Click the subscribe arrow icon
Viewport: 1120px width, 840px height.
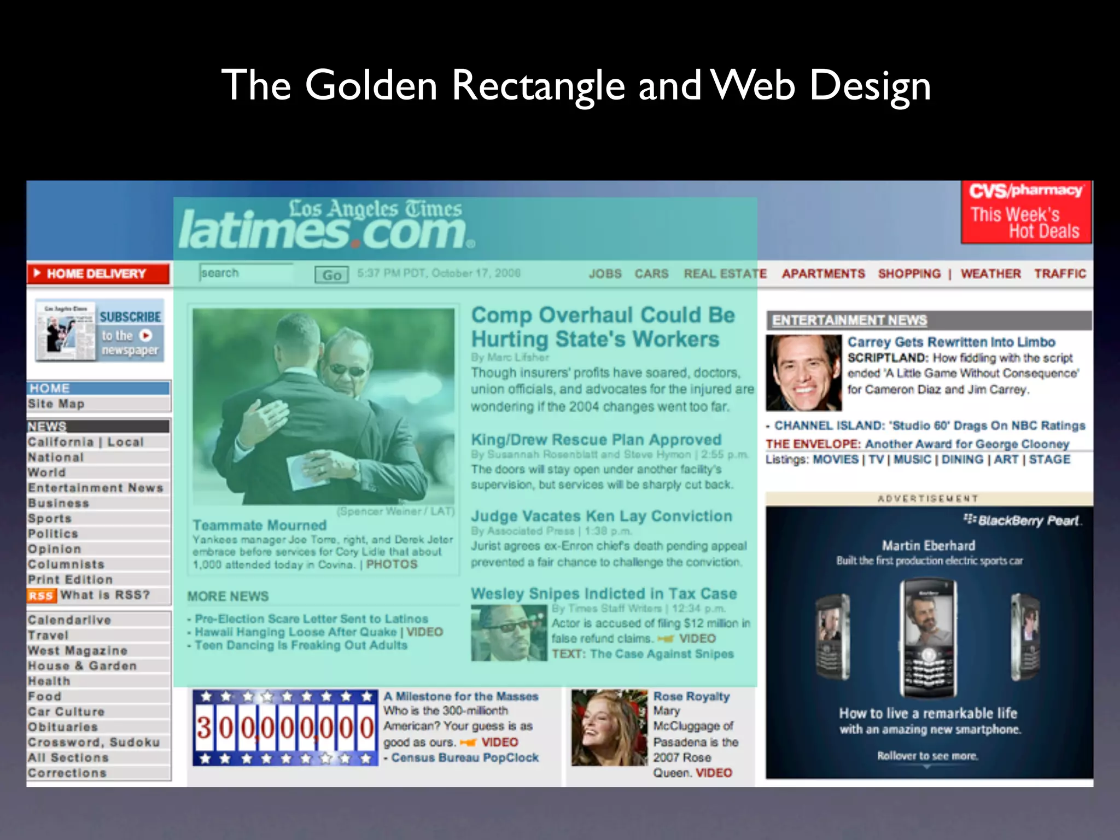click(x=145, y=335)
